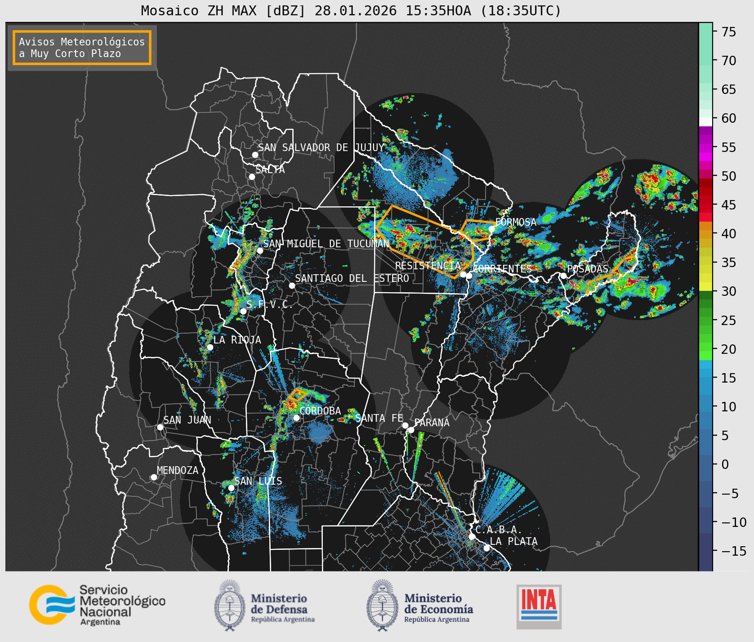Click the S.F.V.C. city marker
The image size is (754, 642).
[x=243, y=311]
